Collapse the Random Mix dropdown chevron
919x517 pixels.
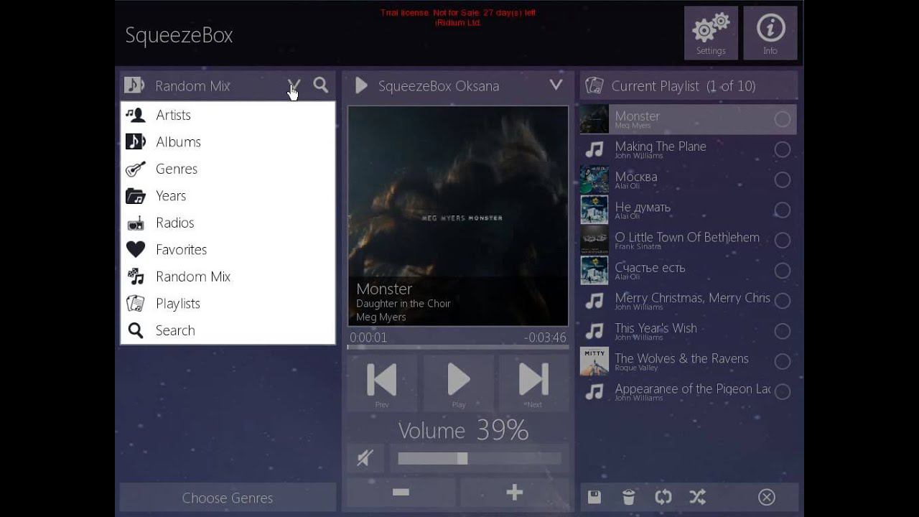[294, 85]
